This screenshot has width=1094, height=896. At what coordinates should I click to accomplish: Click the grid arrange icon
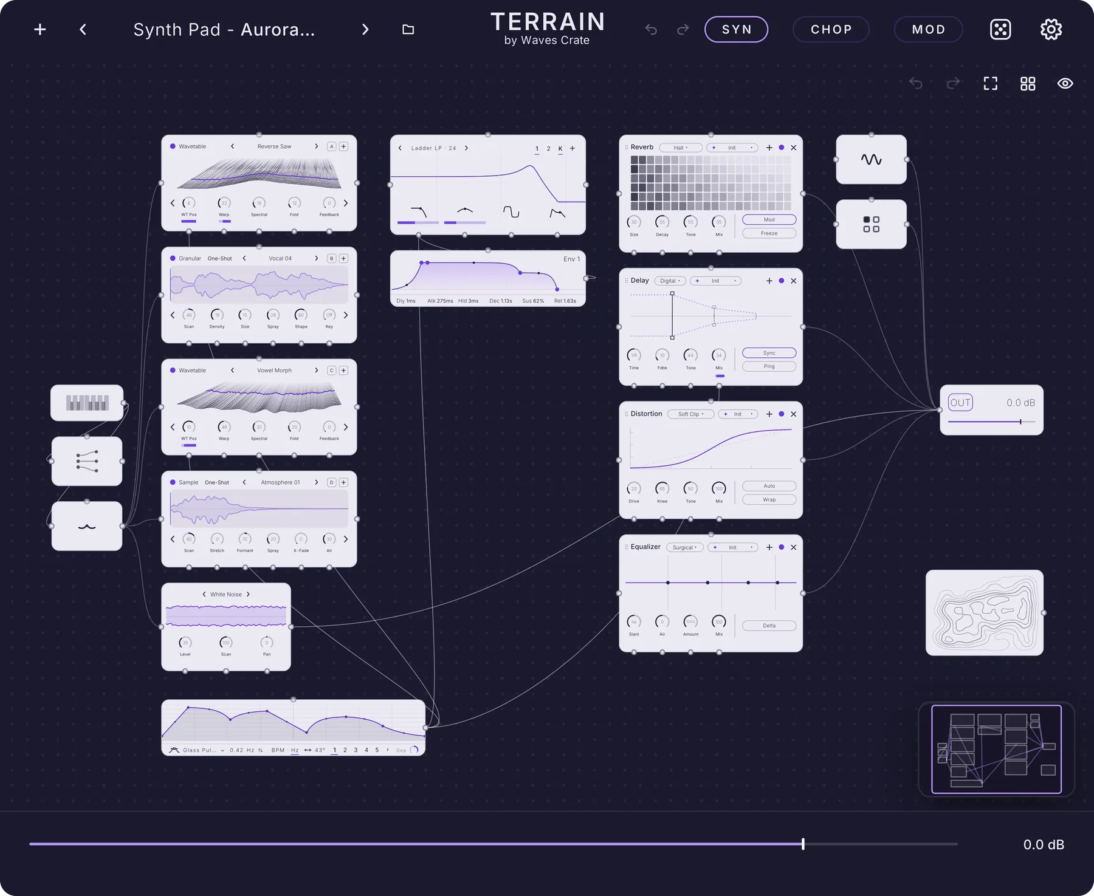click(1028, 83)
